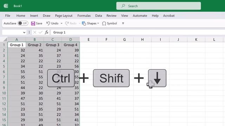Select column A header
Image resolution: width=225 pixels, height=126 pixels.
point(17,40)
